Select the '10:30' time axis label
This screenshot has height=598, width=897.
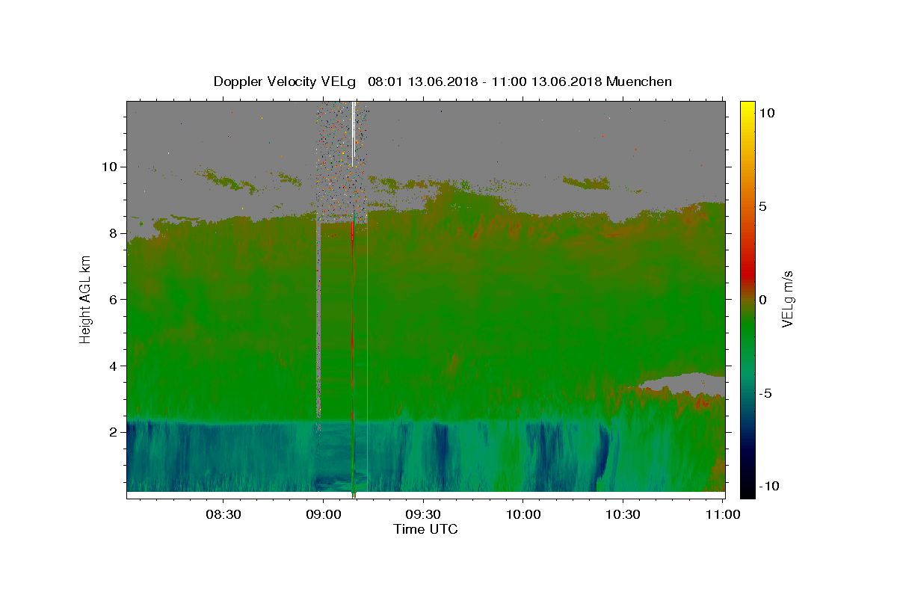(x=623, y=515)
